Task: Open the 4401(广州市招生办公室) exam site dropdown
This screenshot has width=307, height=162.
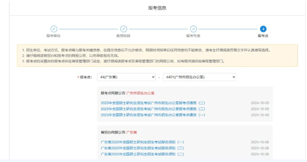Action: (199, 77)
